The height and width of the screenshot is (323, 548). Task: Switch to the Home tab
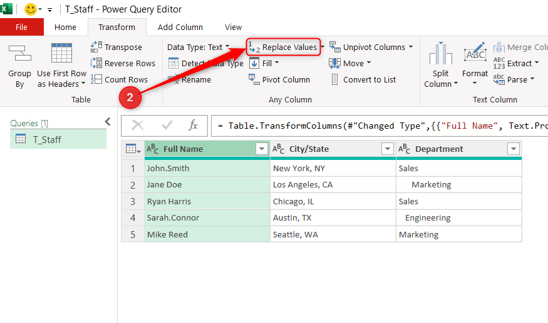coord(65,27)
